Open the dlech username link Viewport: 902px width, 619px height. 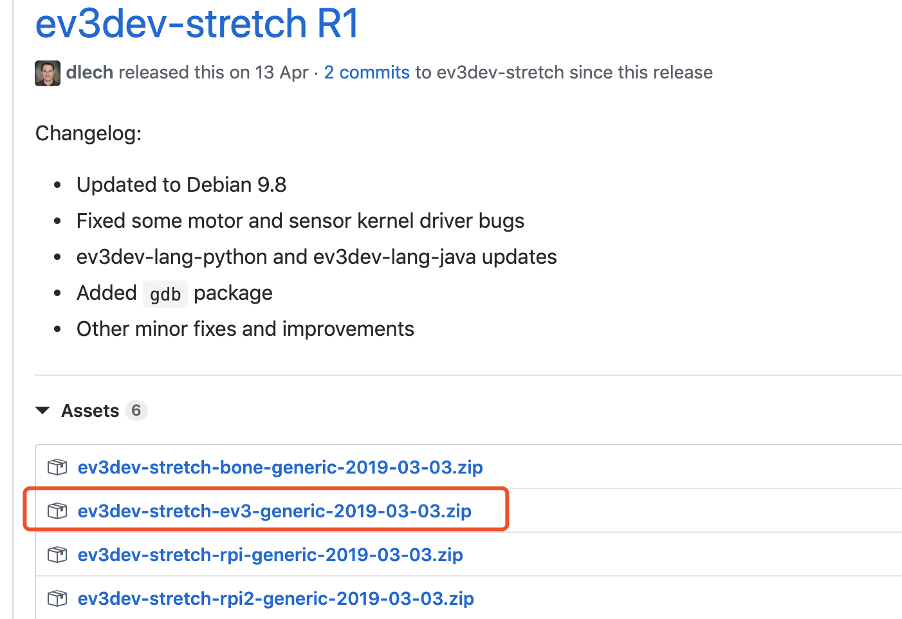[x=89, y=72]
